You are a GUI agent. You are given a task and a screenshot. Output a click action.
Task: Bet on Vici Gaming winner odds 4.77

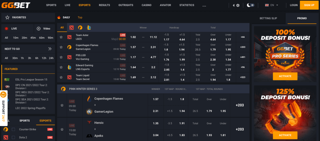(x=153, y=57)
